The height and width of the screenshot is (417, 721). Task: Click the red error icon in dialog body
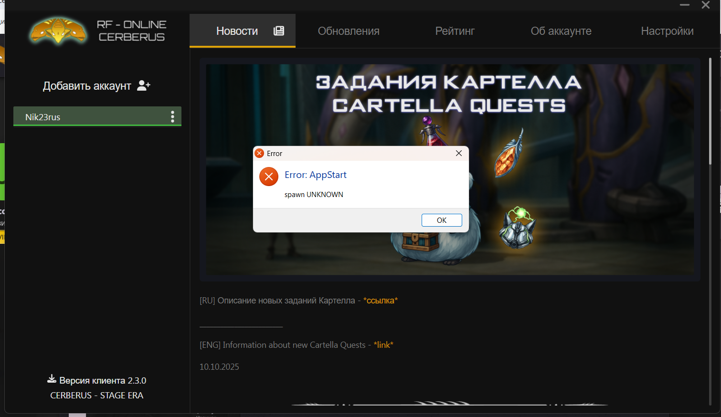(x=269, y=177)
